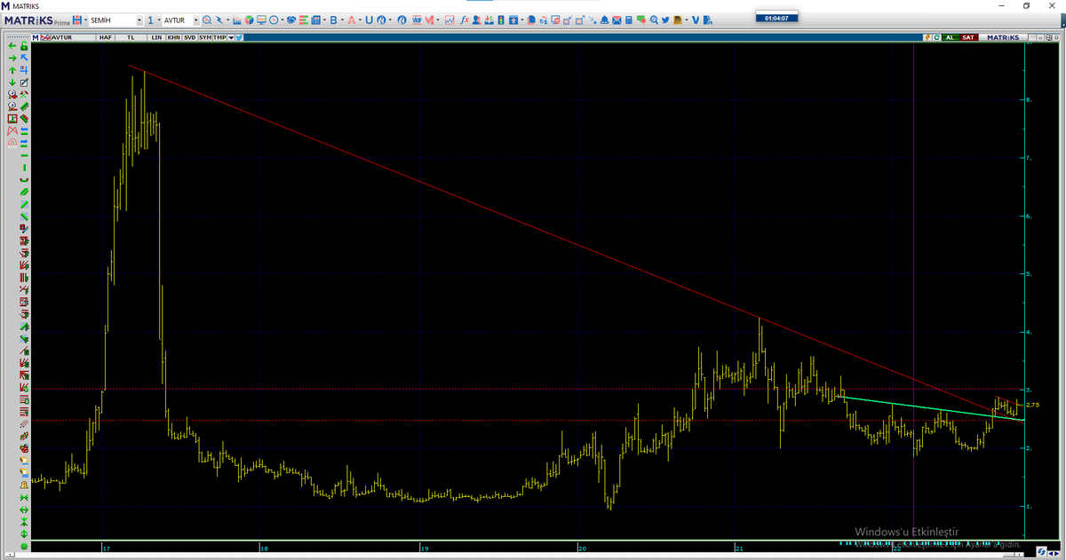Click the green up arrow in side toolbar
This screenshot has width=1066, height=560.
(x=12, y=70)
